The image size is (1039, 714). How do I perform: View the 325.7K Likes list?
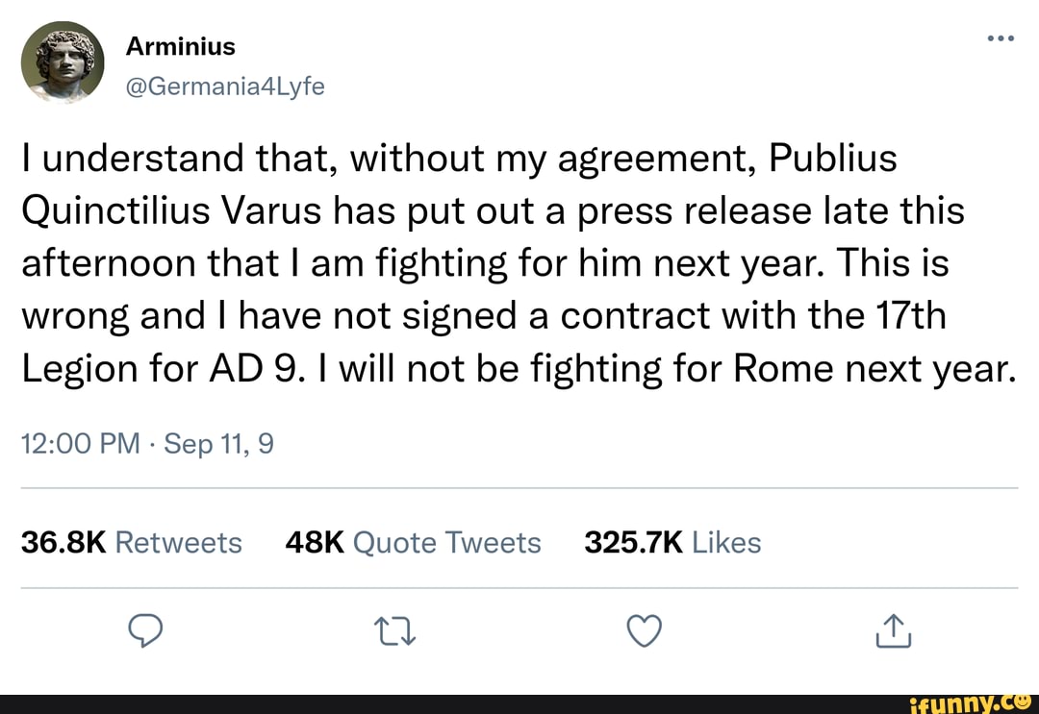(x=672, y=542)
